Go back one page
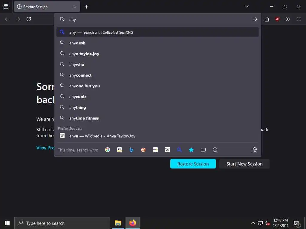Screen dimensions: 306x229 (7, 19)
